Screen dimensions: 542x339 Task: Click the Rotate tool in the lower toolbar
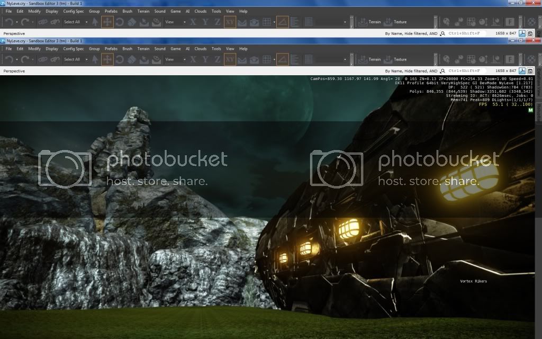[x=120, y=59]
